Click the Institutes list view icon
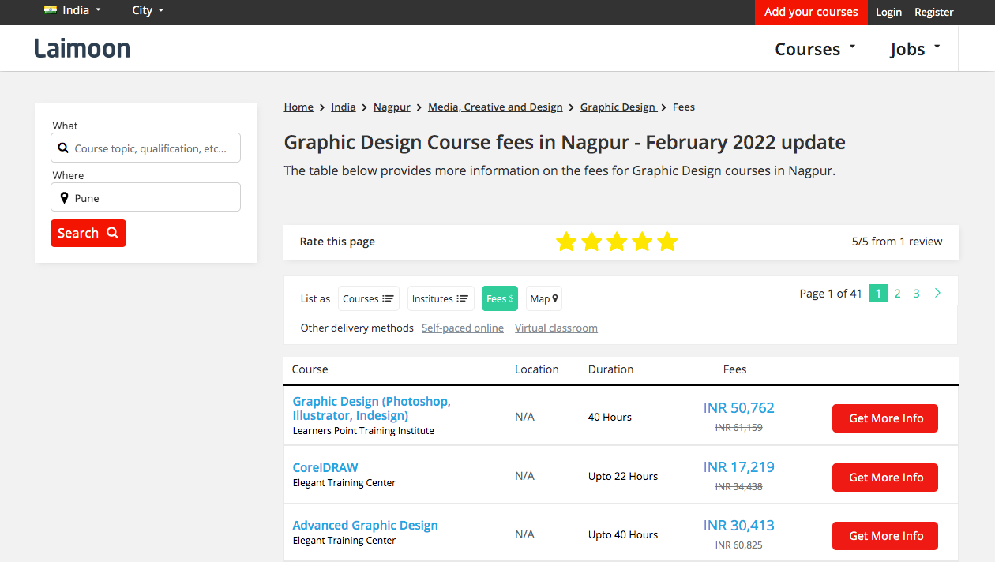 (x=462, y=298)
